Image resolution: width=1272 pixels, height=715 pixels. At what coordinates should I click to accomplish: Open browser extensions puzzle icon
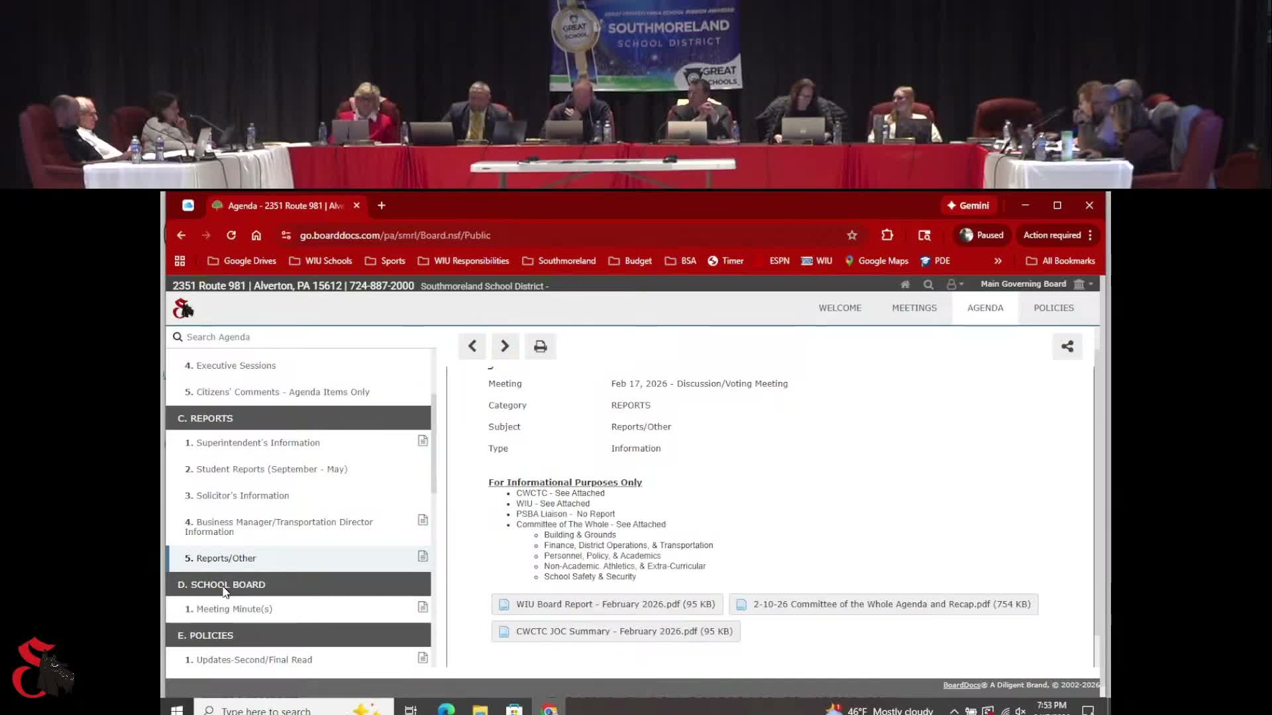click(887, 235)
